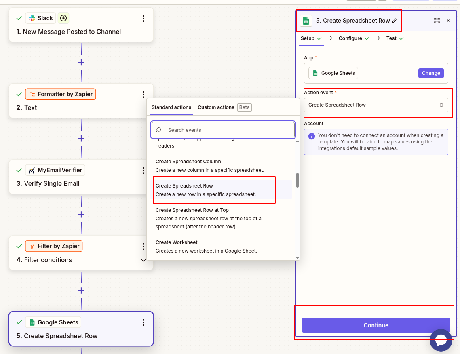Open the three-dot menu on the Text step
Image resolution: width=460 pixels, height=354 pixels.
click(x=143, y=94)
